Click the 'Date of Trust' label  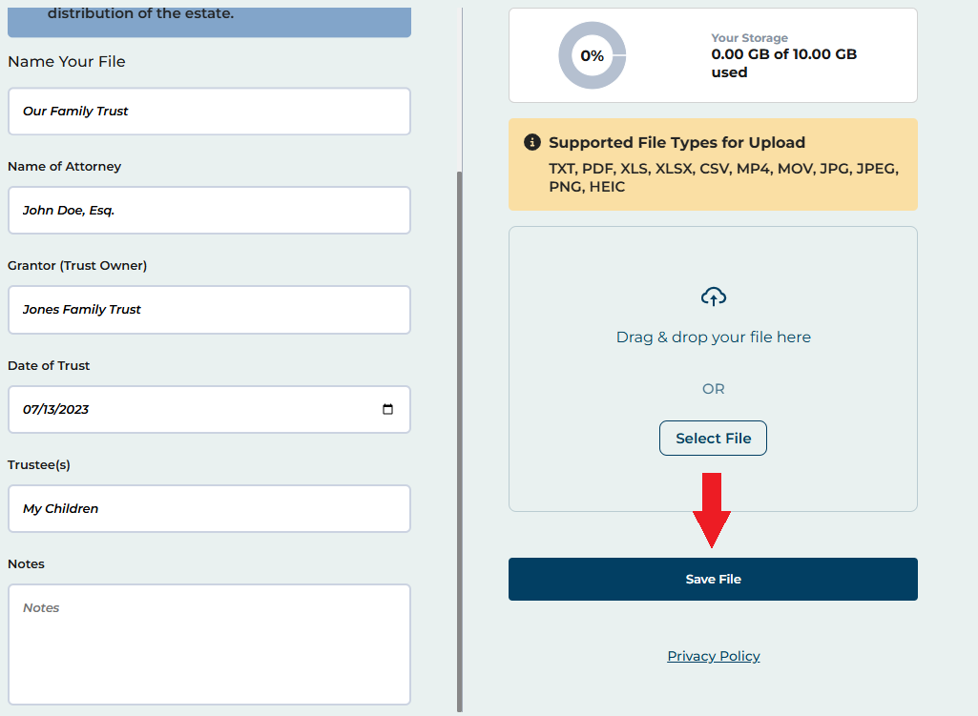point(49,366)
